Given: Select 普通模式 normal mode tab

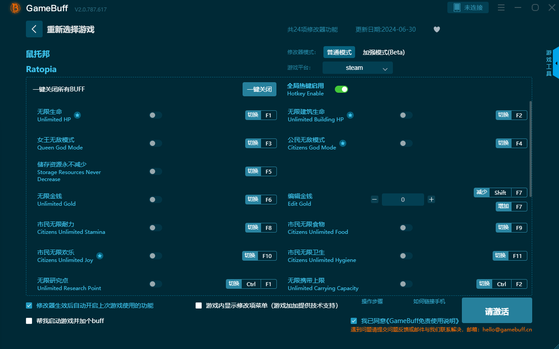Looking at the screenshot, I should pyautogui.click(x=339, y=52).
